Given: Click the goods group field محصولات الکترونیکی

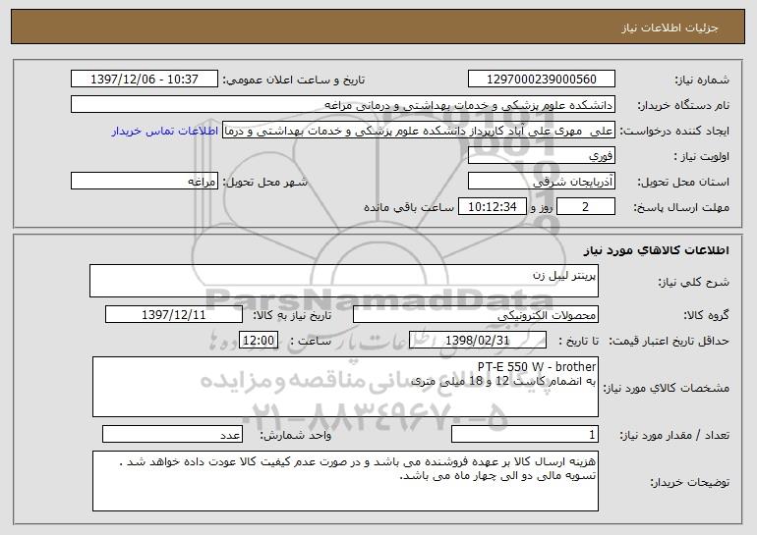Looking at the screenshot, I should coord(476,315).
